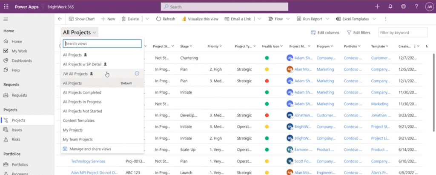
Task: Choose the My Team Projects view
Action: [x=77, y=139]
